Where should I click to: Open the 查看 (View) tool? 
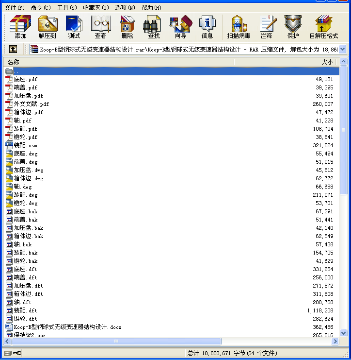[100, 27]
